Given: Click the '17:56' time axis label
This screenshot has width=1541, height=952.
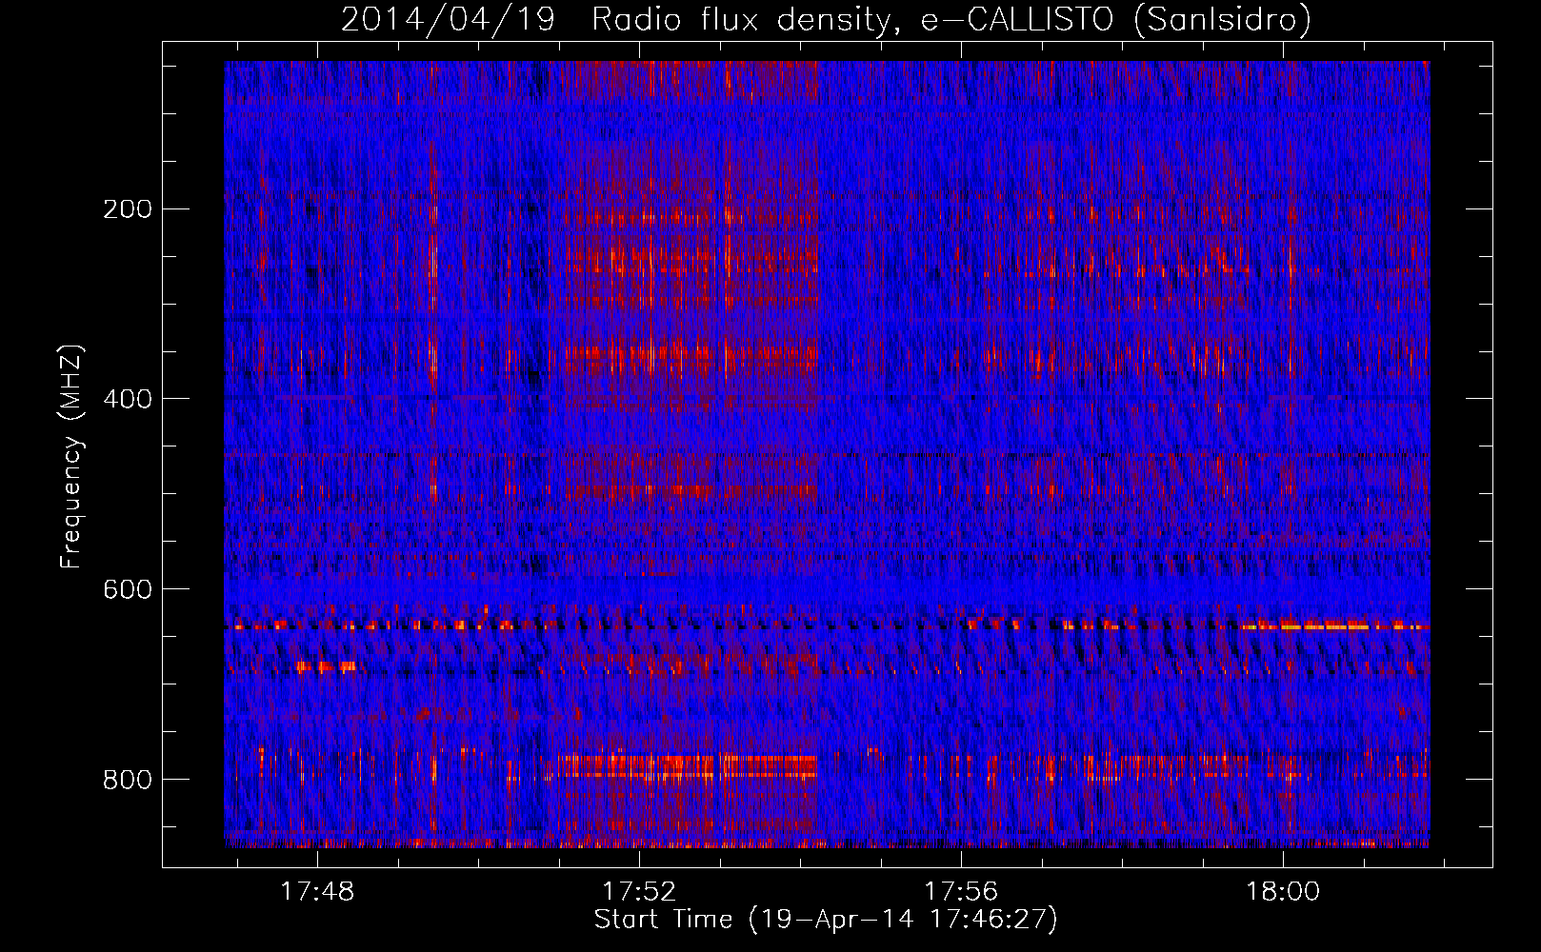Looking at the screenshot, I should pos(961,891).
